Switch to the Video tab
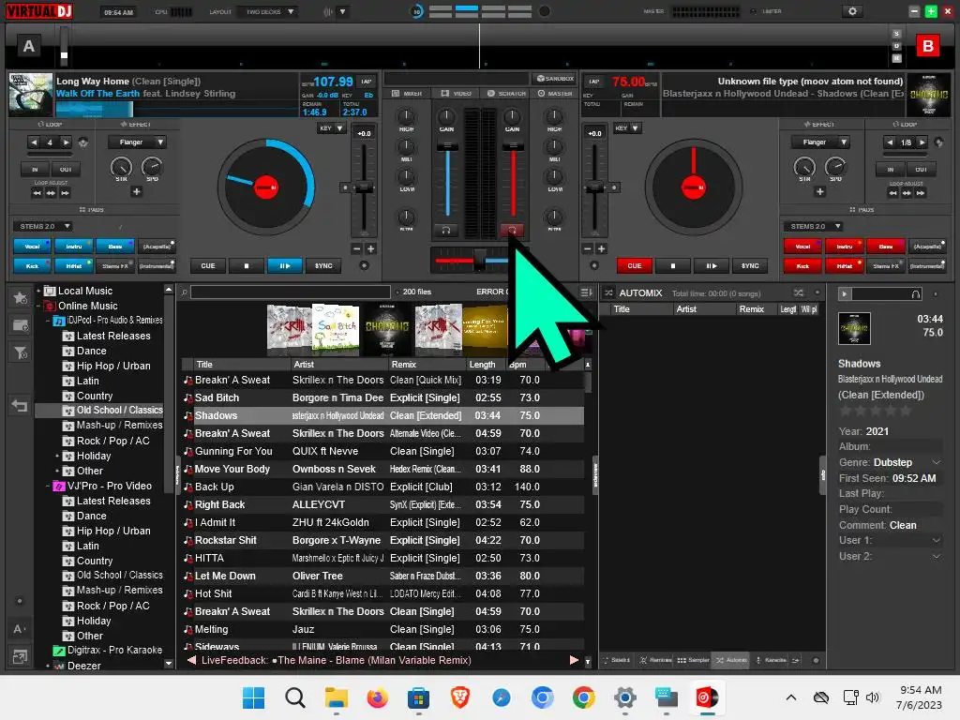The height and width of the screenshot is (720, 960). (x=457, y=94)
